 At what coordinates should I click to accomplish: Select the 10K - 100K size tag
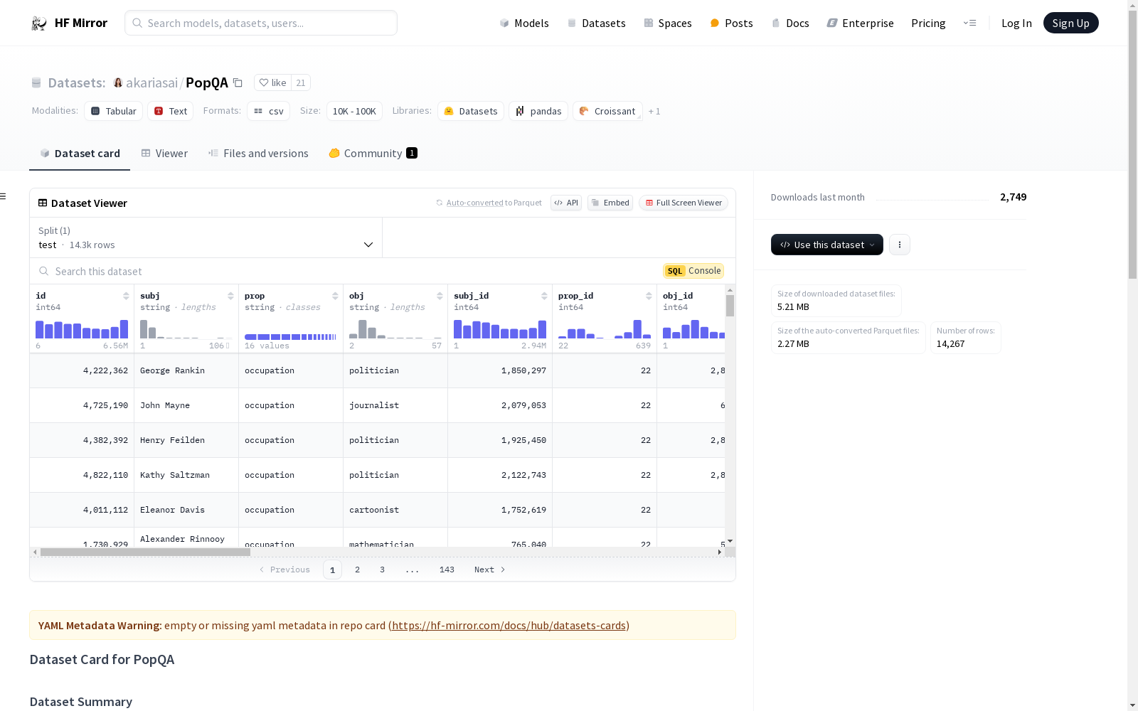[354, 111]
